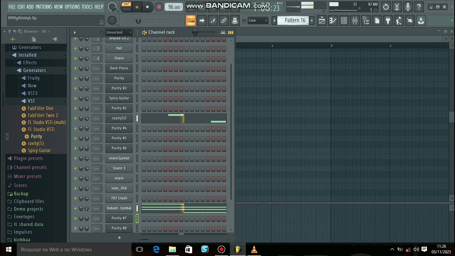455x256 pixels.
Task: Select the ravity(S) channel button
Action: click(119, 118)
